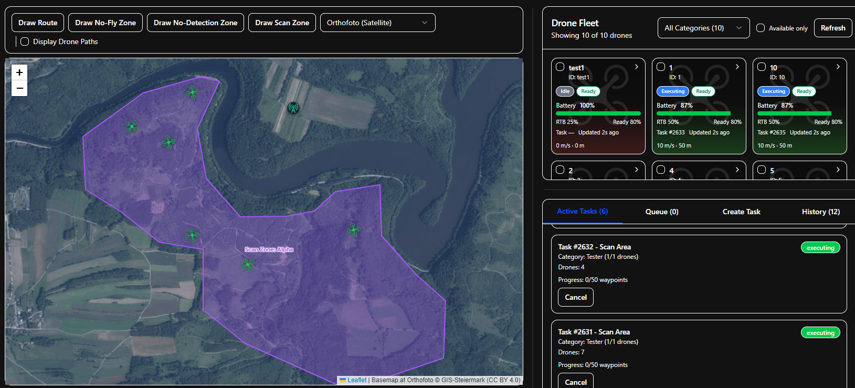The image size is (855, 388).
Task: Select the northernmost drone marker on the map
Action: (192, 92)
